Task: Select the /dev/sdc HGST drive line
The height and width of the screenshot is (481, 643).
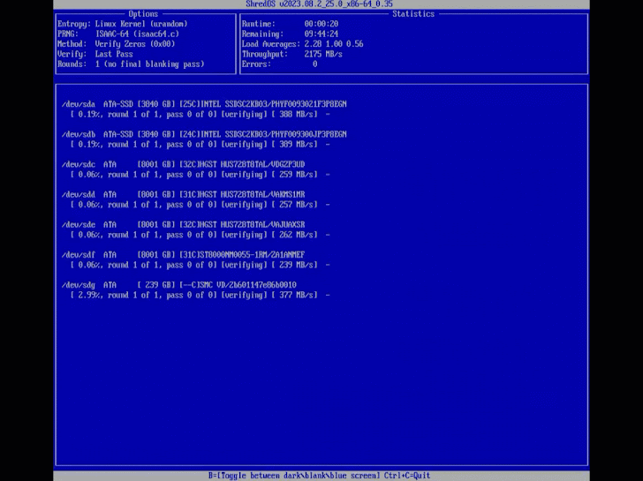Action: [184, 164]
